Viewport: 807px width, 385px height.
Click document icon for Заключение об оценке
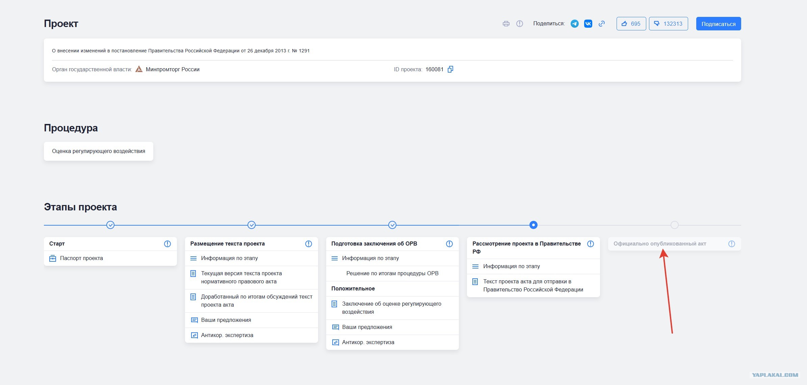[334, 304]
